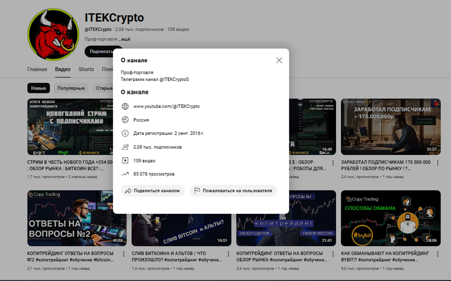Click 'Телеграмм канал @ITEKCryptoS' text
451x281 pixels.
pyautogui.click(x=155, y=79)
